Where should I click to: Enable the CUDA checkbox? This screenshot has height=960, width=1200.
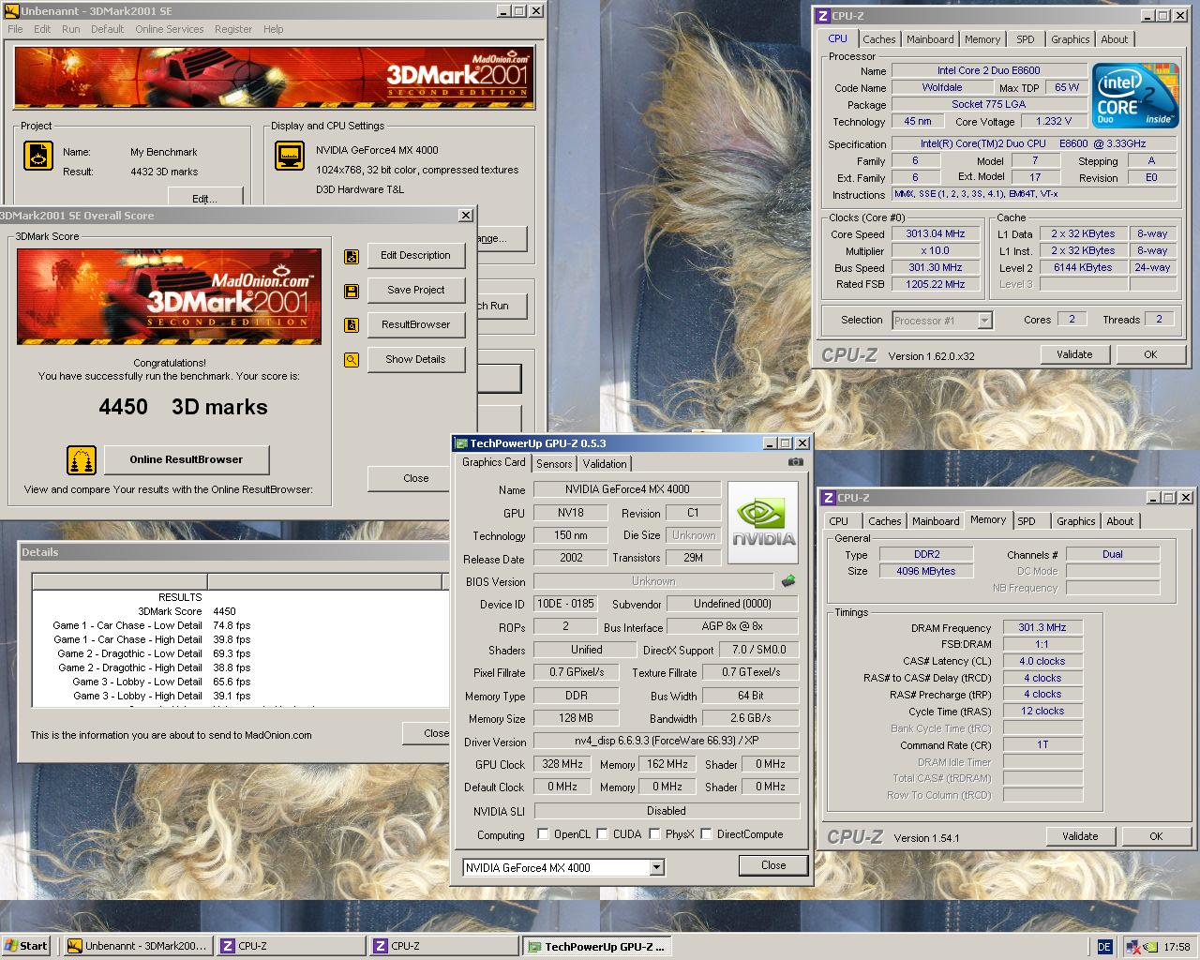click(602, 833)
